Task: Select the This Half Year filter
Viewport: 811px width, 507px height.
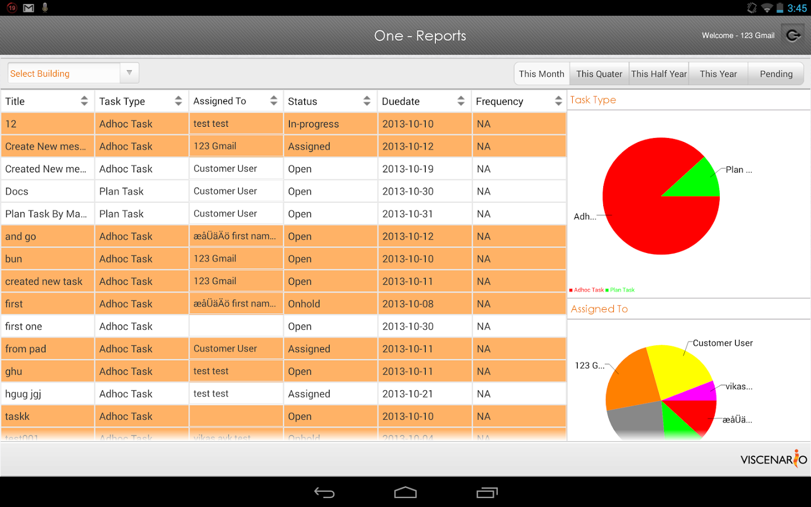Action: [x=659, y=74]
